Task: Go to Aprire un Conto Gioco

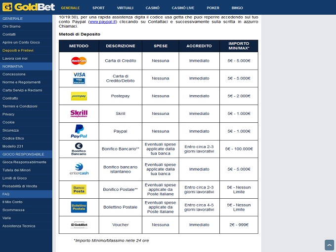Action: point(21,42)
